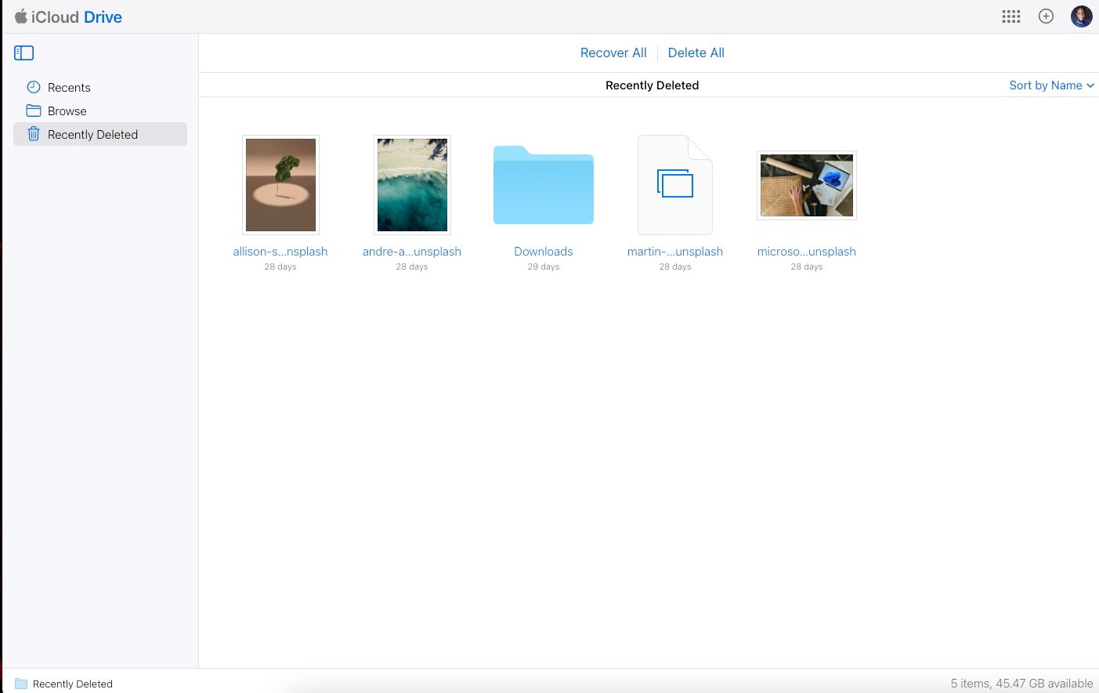Click the Browse folder icon
The height and width of the screenshot is (693, 1099).
(34, 111)
